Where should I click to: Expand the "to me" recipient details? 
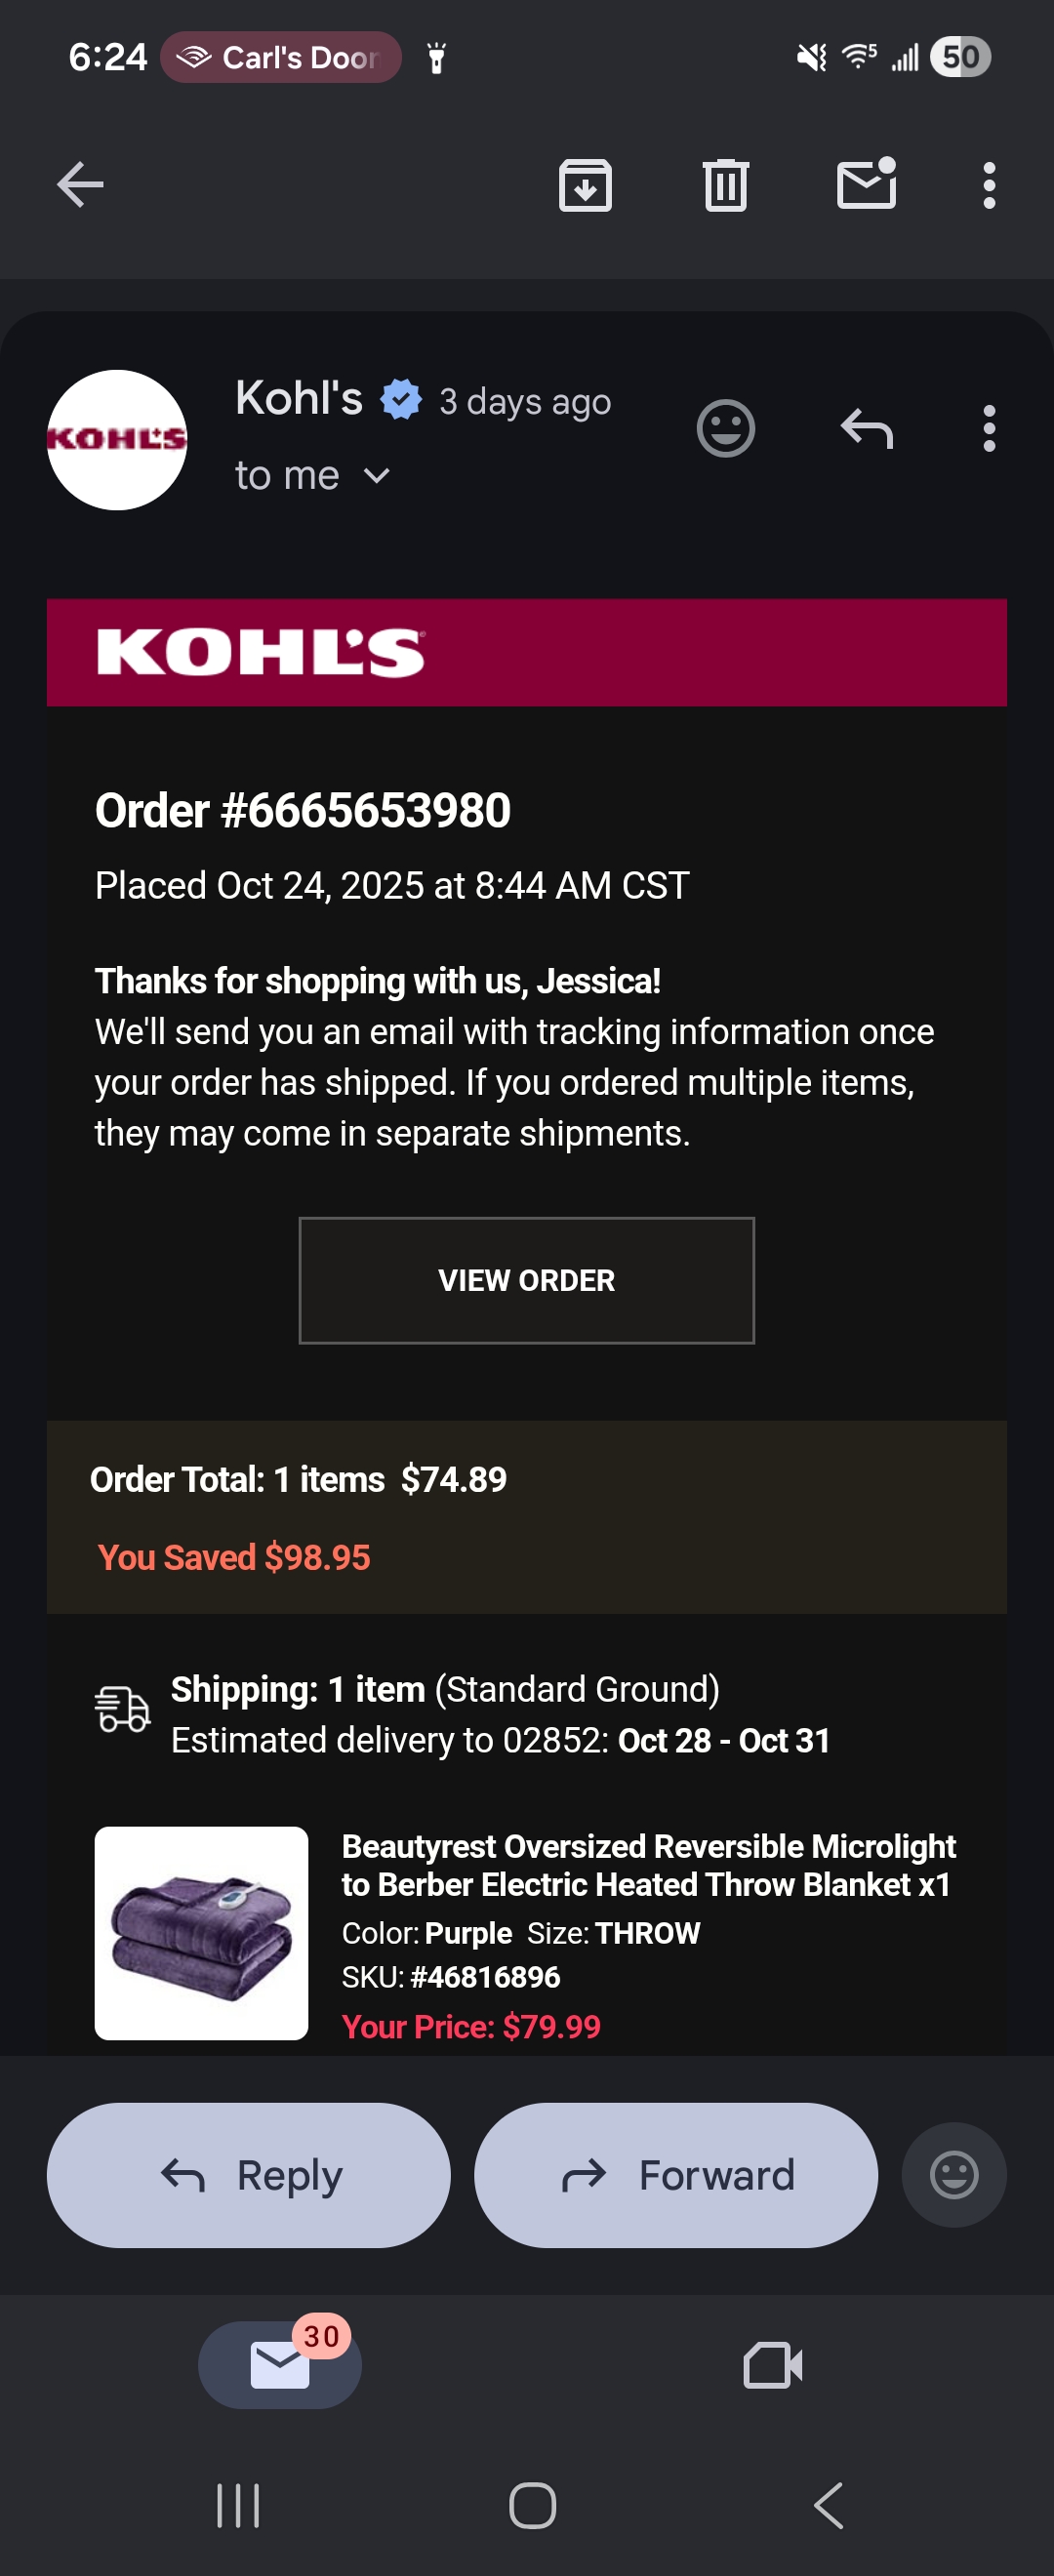312,476
